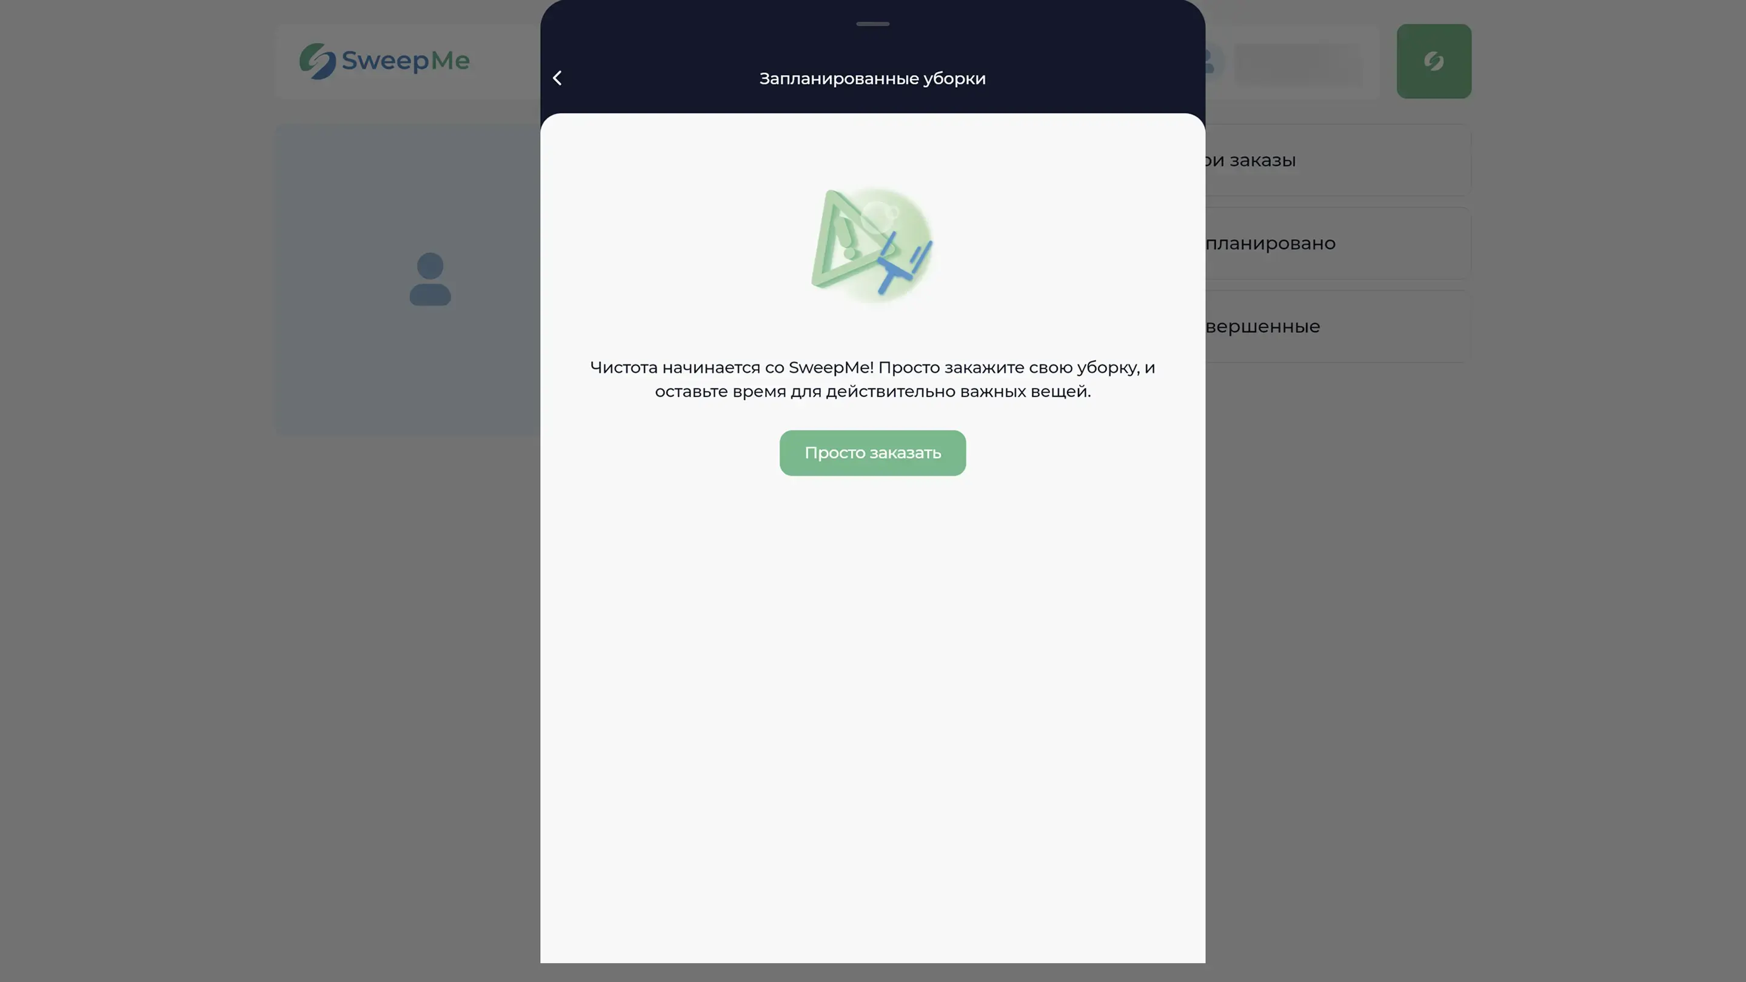Select the user avatar silhouette placeholder
1746x982 pixels.
430,279
